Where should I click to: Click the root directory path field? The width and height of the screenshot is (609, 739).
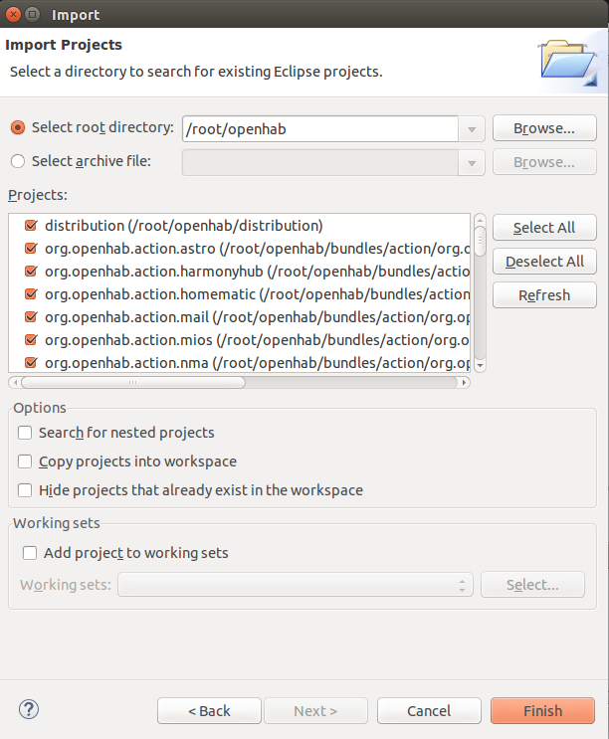(319, 128)
